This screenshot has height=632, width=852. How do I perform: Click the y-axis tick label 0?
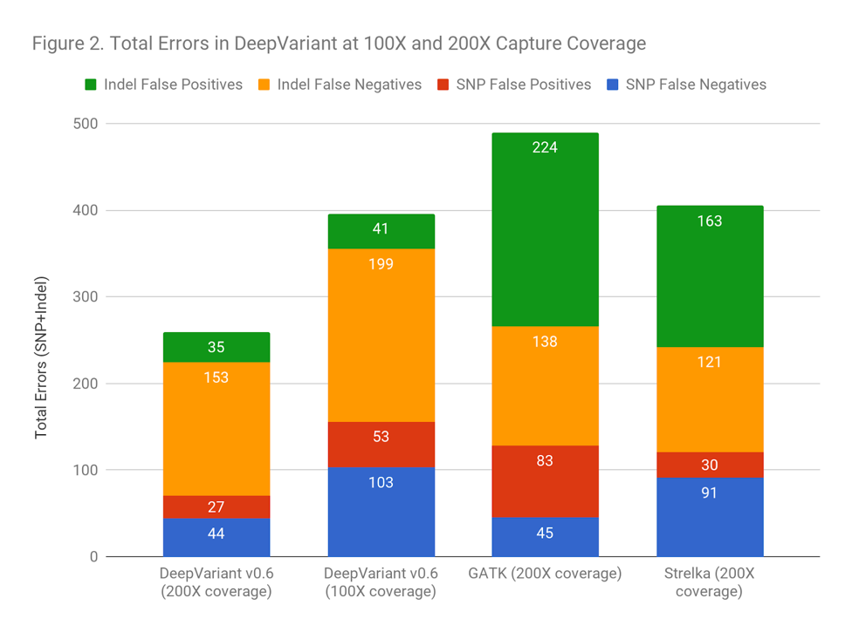click(x=94, y=556)
